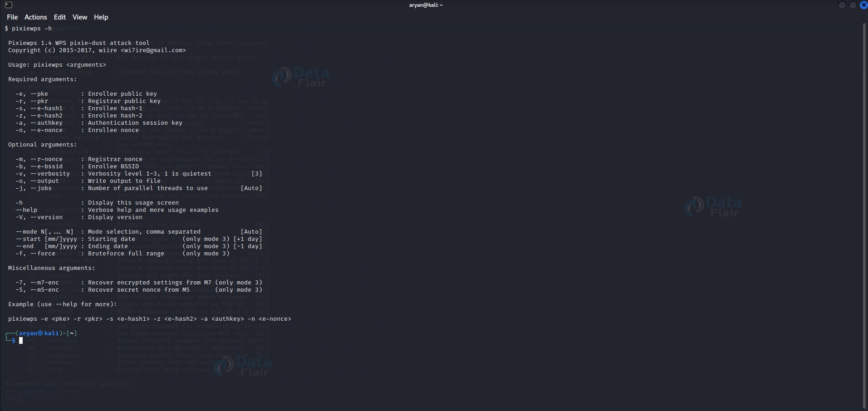Click the 'Miscellaneous arguments:' heading
Viewport: 868px width, 411px height.
pyautogui.click(x=52, y=268)
